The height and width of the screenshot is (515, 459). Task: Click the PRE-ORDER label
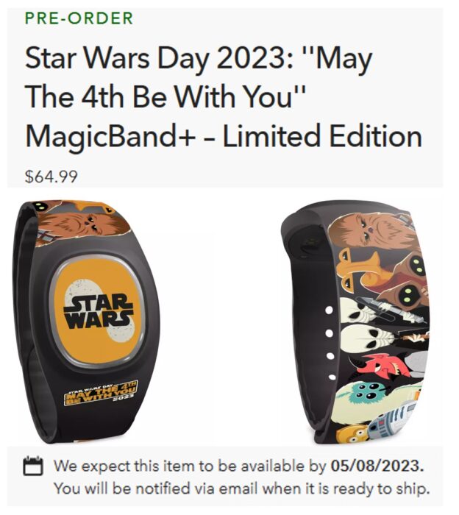click(x=79, y=18)
